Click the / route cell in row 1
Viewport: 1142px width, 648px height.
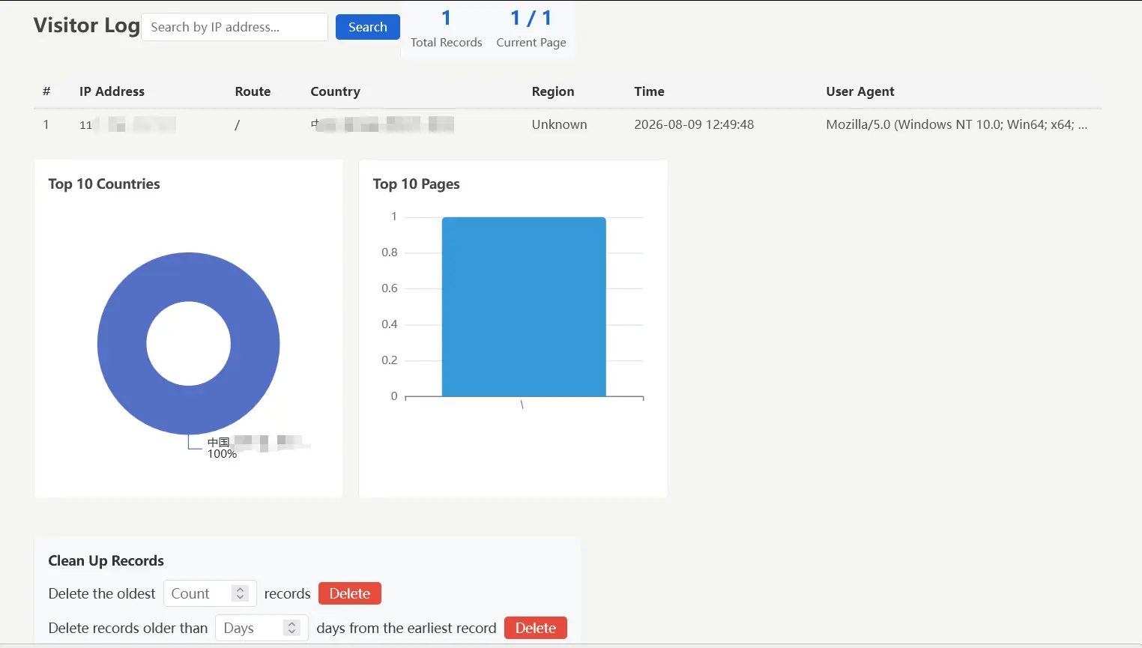tap(238, 124)
